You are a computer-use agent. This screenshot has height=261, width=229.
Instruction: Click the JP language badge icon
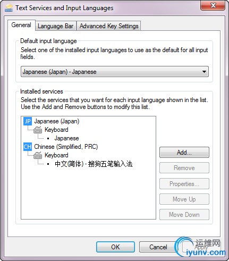pos(28,121)
